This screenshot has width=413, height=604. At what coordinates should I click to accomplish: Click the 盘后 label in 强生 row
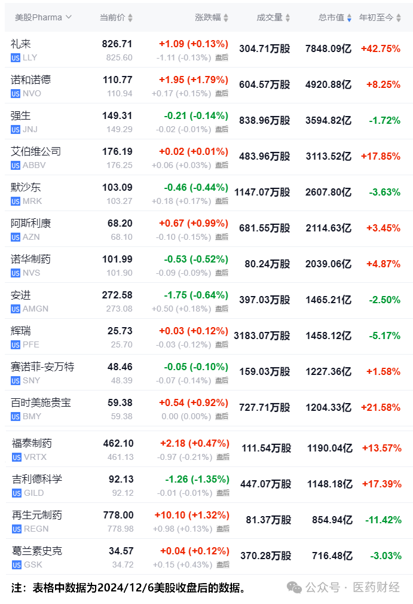point(222,130)
